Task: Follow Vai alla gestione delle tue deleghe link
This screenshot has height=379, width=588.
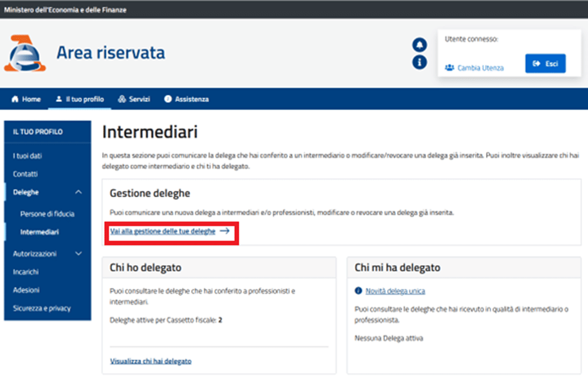Action: point(162,231)
